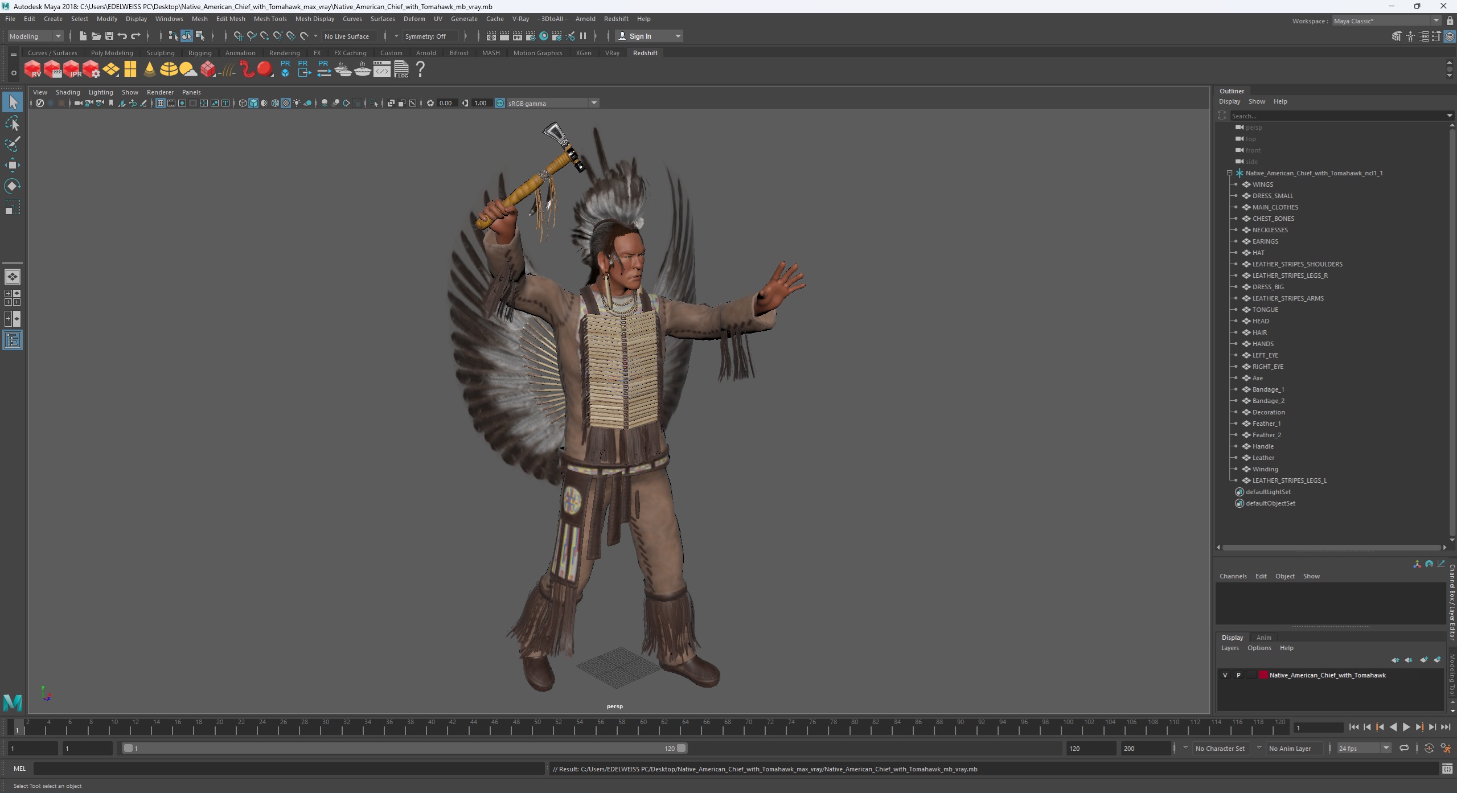
Task: Click Symmetry: Off button
Action: (429, 36)
